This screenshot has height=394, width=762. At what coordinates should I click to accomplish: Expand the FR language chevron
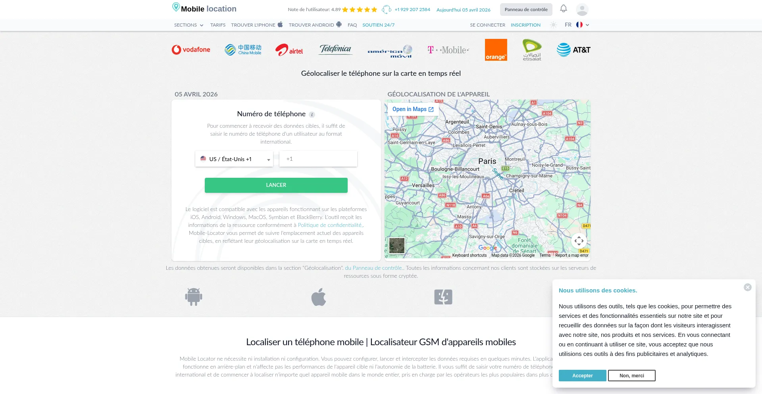587,25
